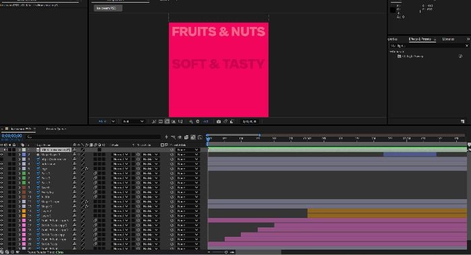The image size is (471, 255).
Task: Switch to the Effects & Presets tab
Action: (420, 39)
